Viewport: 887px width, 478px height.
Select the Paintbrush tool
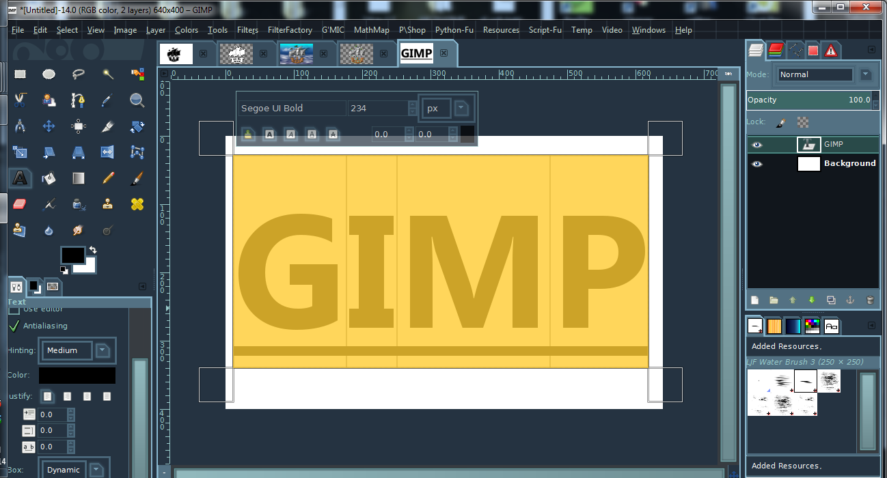click(x=137, y=178)
